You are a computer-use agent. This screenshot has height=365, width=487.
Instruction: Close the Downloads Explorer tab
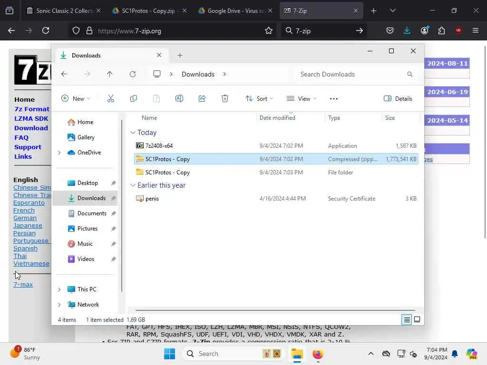[159, 55]
